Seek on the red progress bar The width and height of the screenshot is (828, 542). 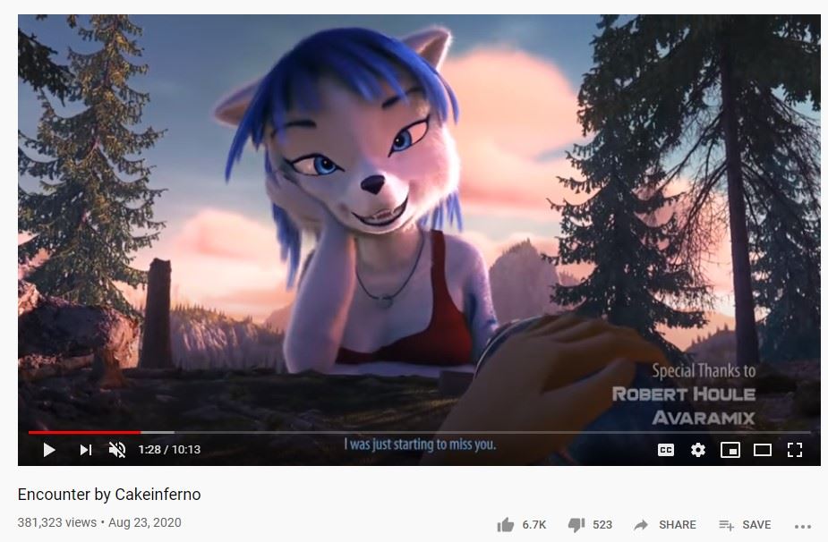84,432
